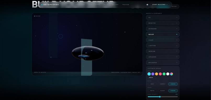Image resolution: width=211 pixels, height=100 pixels.
Task: Open the Preview nav link
Action: pyautogui.click(x=126, y=4)
